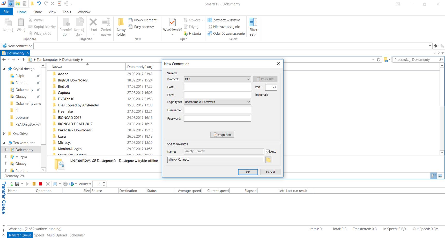
Task: Switch to the Scheduler bottom tab
Action: [x=77, y=235]
